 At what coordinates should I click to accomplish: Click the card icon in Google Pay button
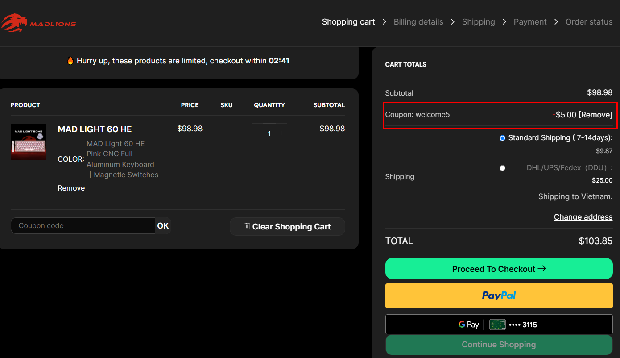point(497,325)
